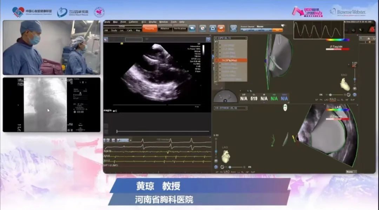
Task: Select the AP view in the 10-OTHER1 viewer
Action: (217, 172)
